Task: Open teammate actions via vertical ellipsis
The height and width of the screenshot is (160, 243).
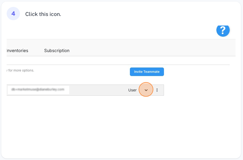Action: [157, 90]
